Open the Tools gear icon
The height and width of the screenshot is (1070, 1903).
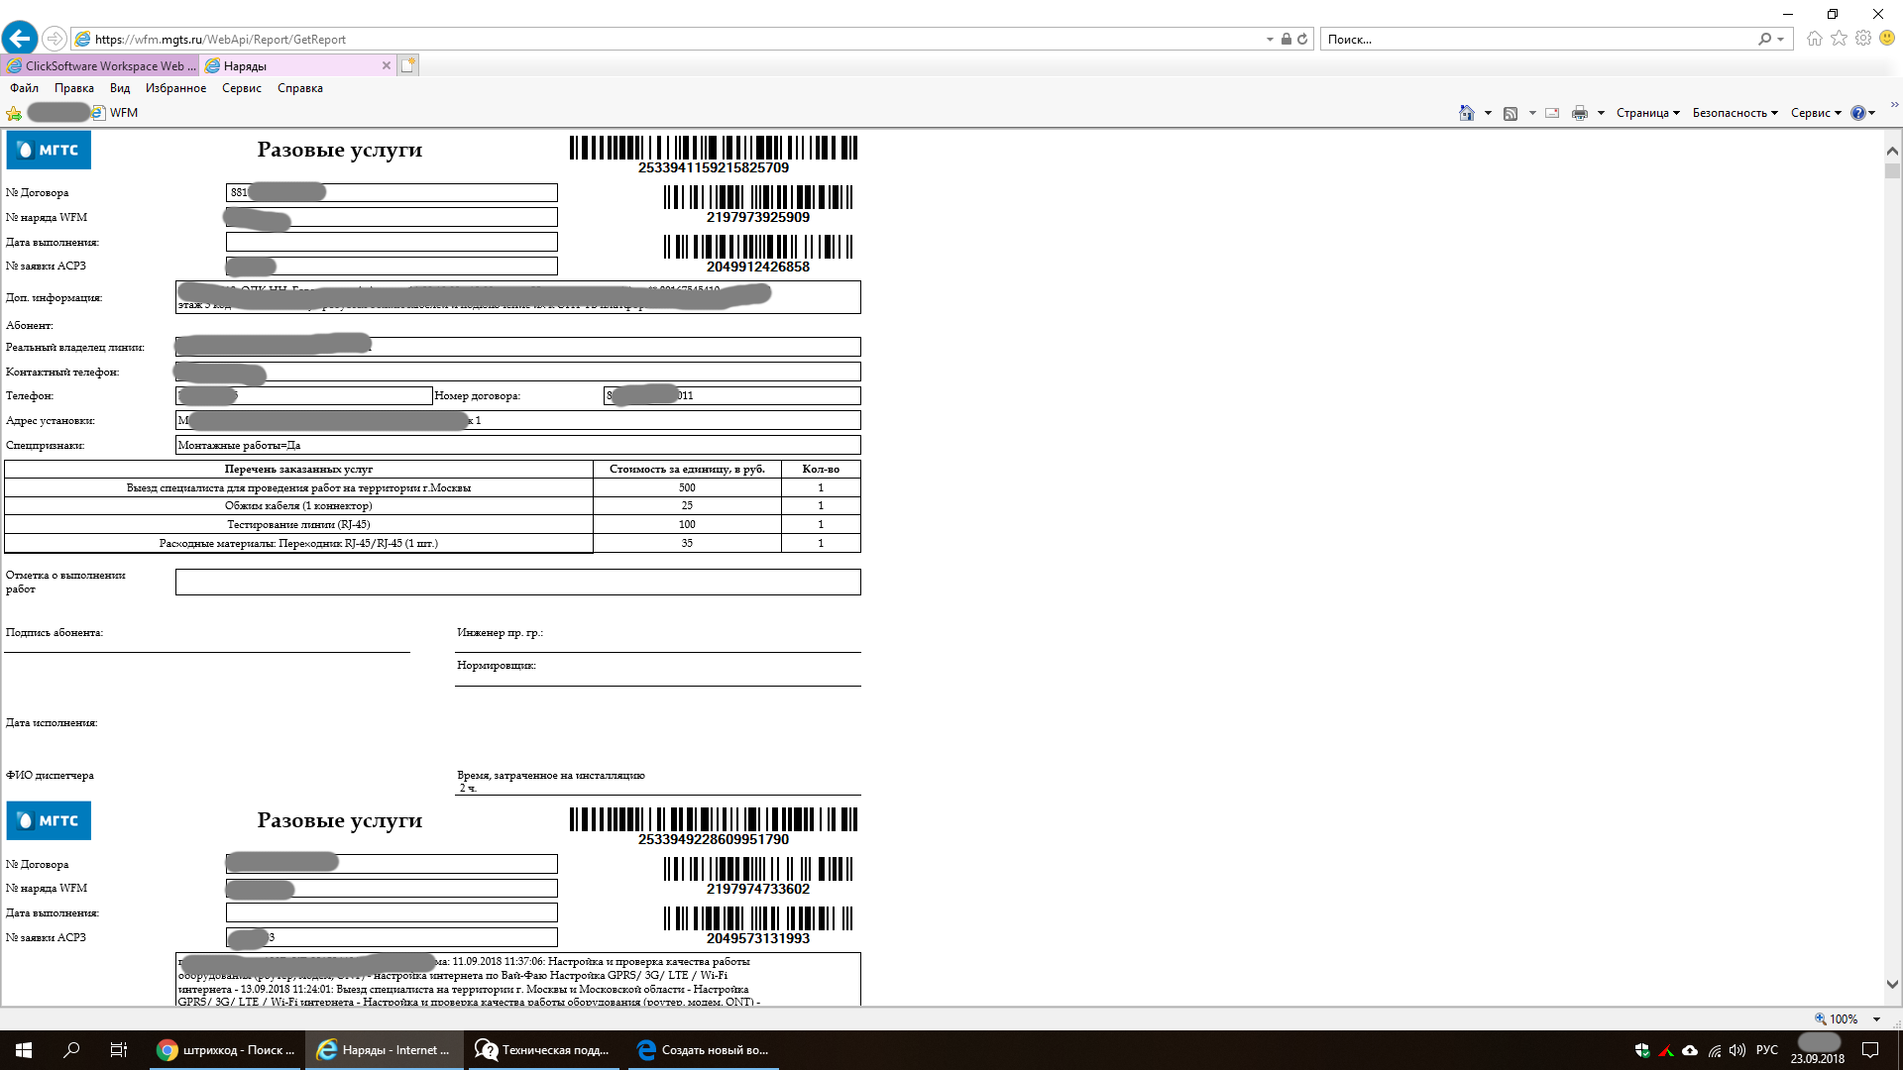(x=1863, y=39)
